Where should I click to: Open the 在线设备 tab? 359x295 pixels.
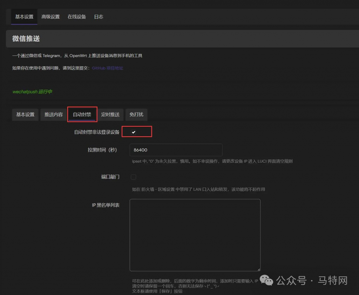77,17
